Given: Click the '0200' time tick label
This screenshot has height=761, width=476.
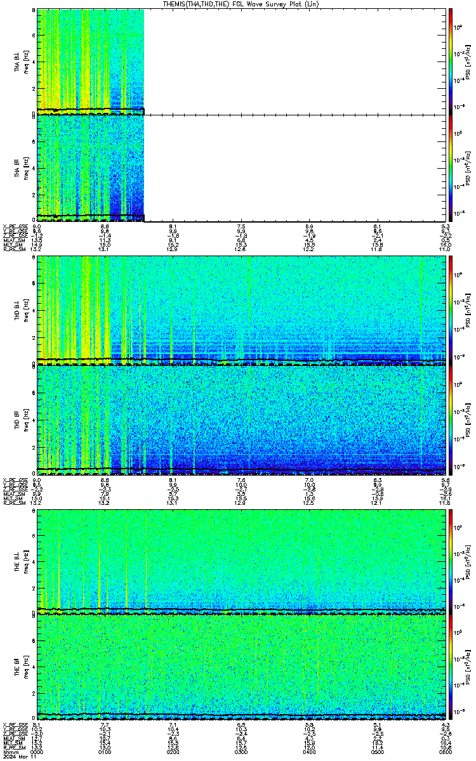Looking at the screenshot, I should [x=173, y=751].
